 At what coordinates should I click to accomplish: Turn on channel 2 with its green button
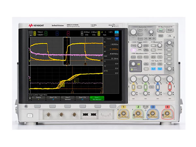[x=145, y=87]
